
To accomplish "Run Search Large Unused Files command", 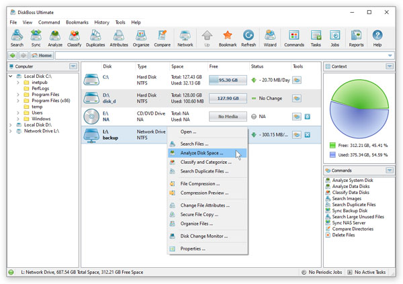I will [x=358, y=217].
